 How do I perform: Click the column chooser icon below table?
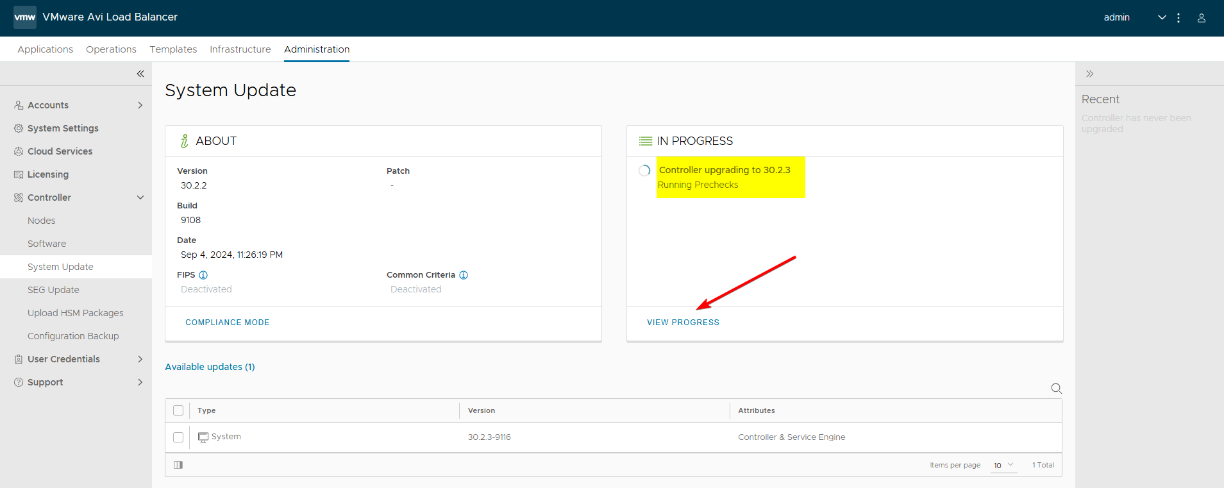point(178,465)
